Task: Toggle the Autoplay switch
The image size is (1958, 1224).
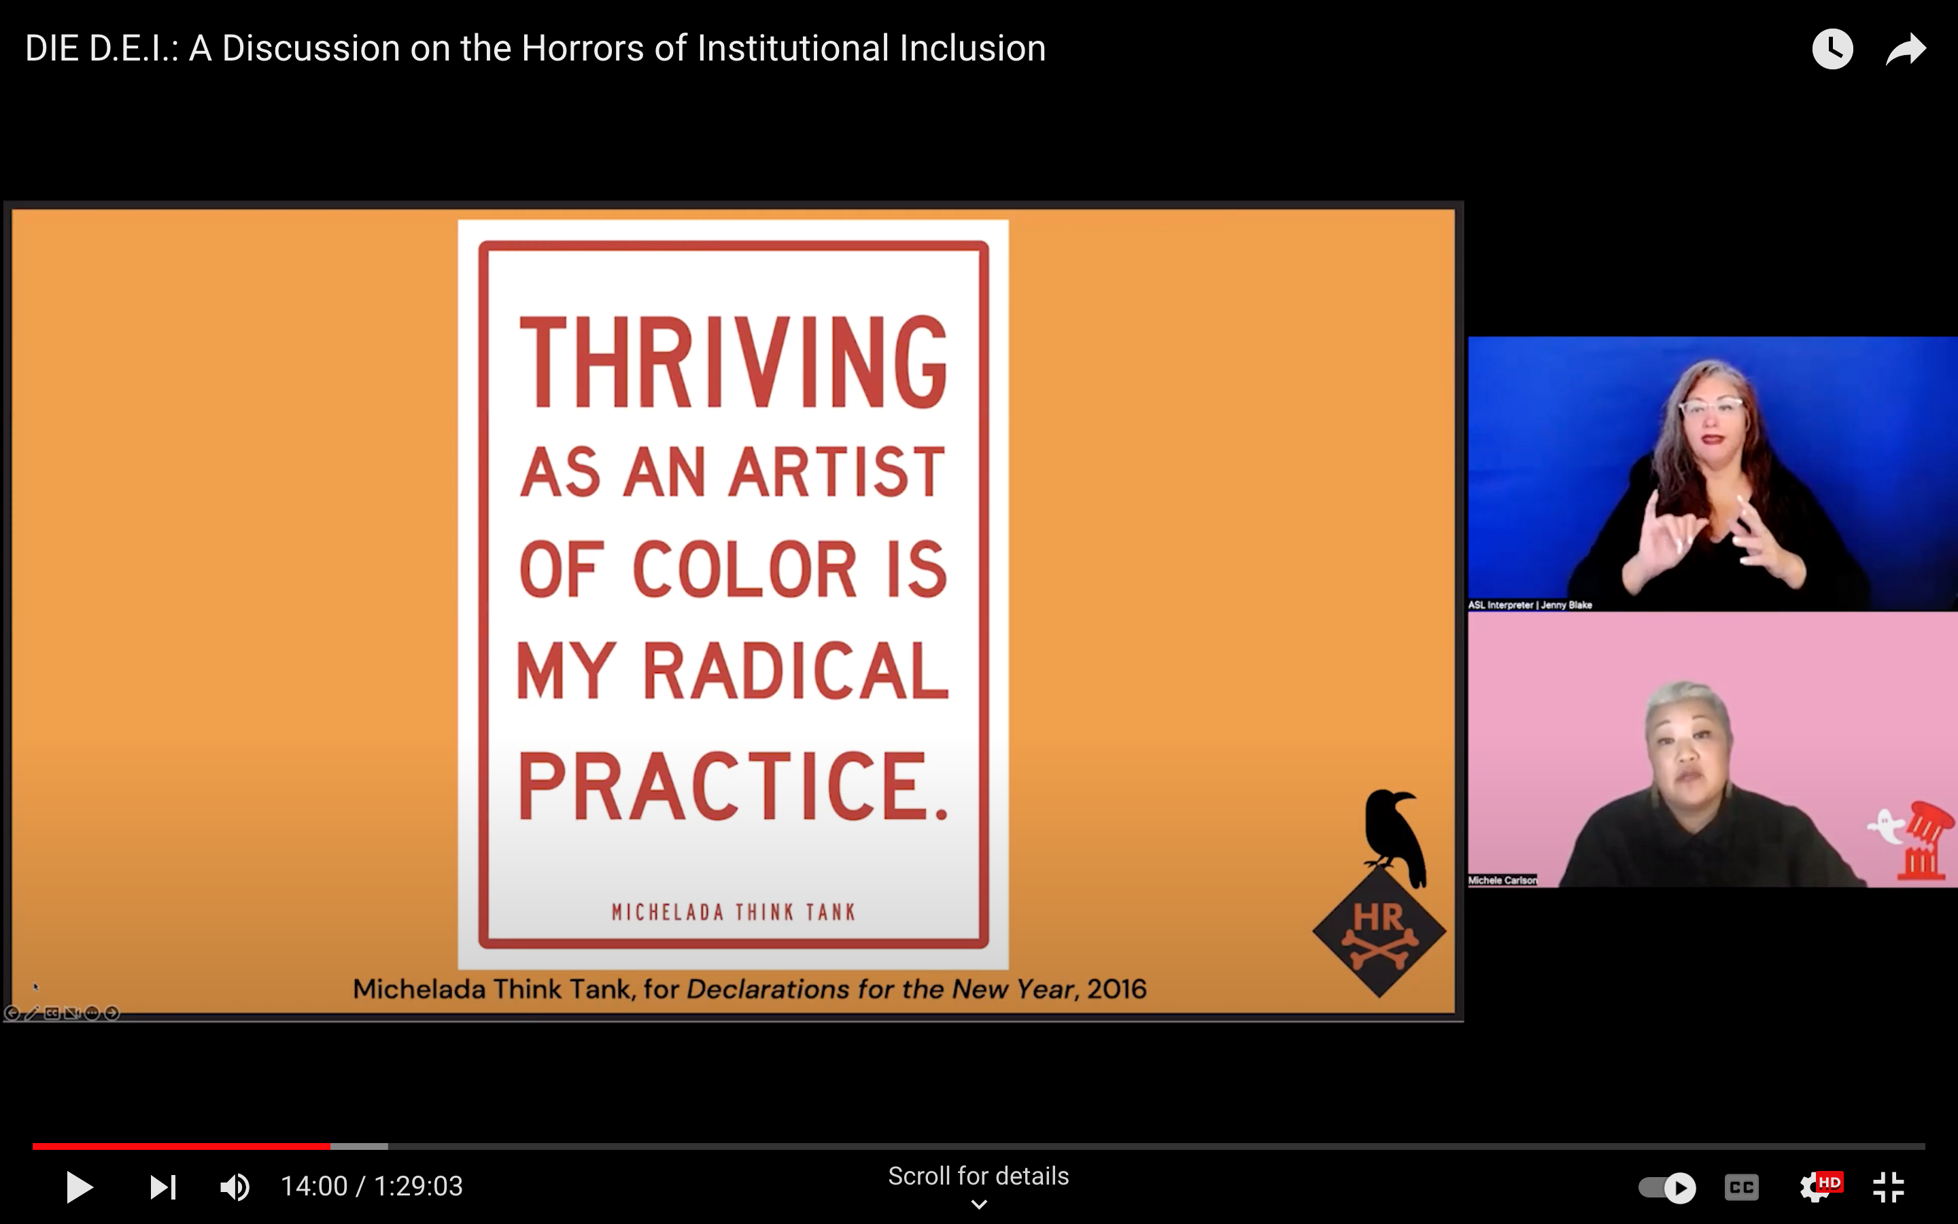Action: [1667, 1187]
